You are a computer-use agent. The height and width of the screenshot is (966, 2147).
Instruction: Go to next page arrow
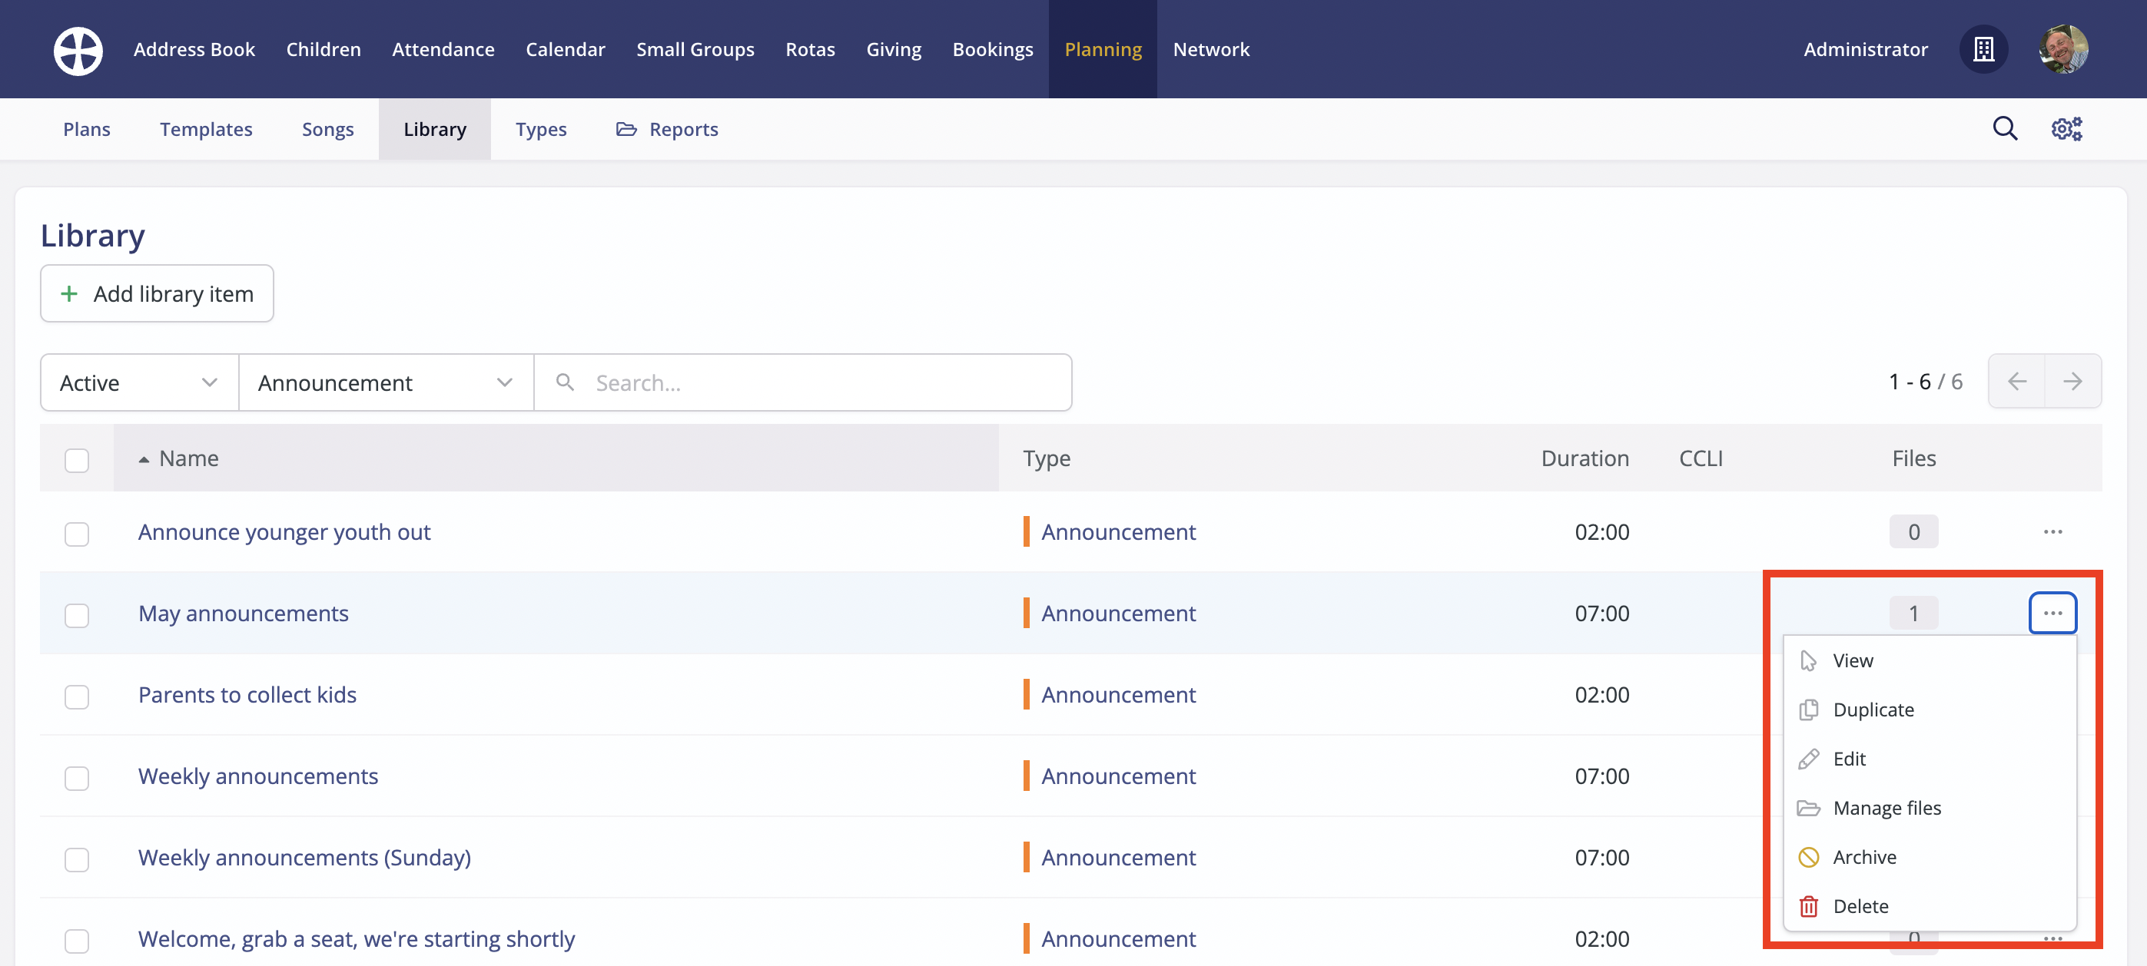coord(2072,382)
